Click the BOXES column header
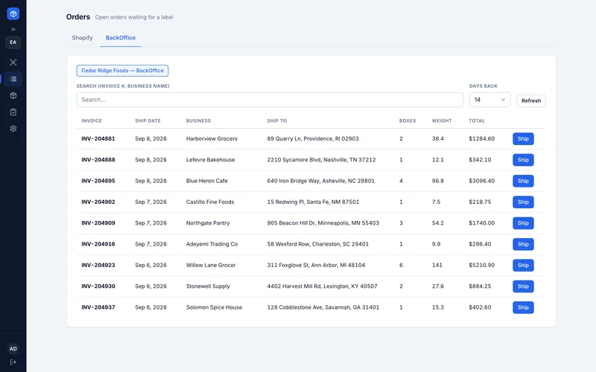 coord(408,121)
